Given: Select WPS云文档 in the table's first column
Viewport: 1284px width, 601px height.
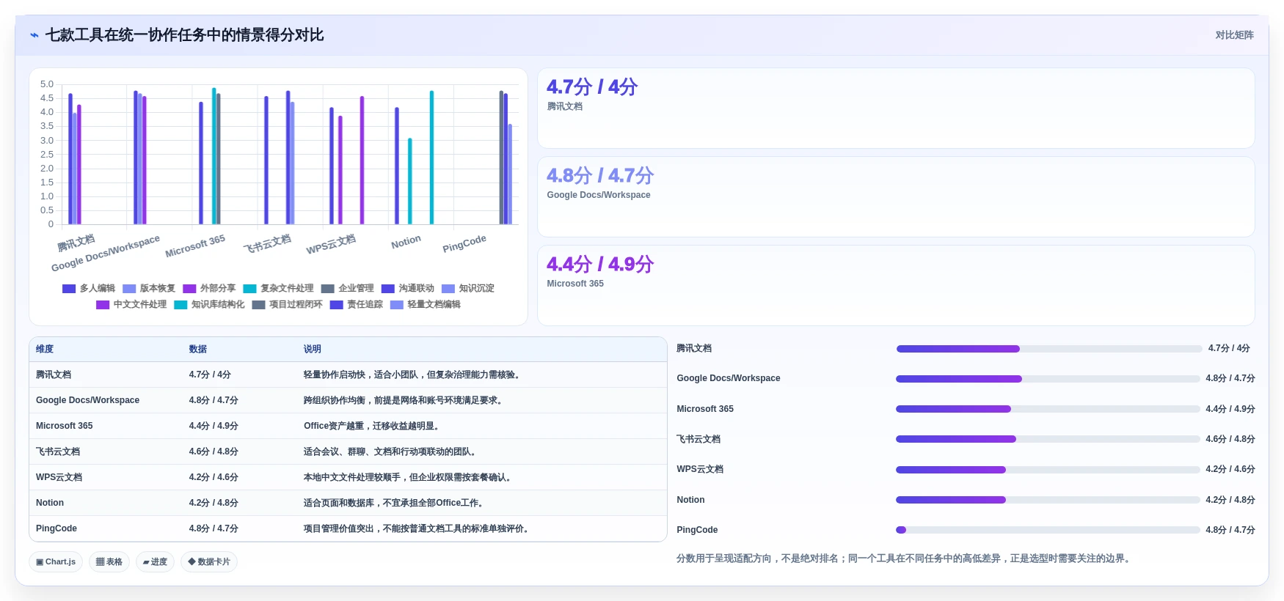Looking at the screenshot, I should point(59,478).
